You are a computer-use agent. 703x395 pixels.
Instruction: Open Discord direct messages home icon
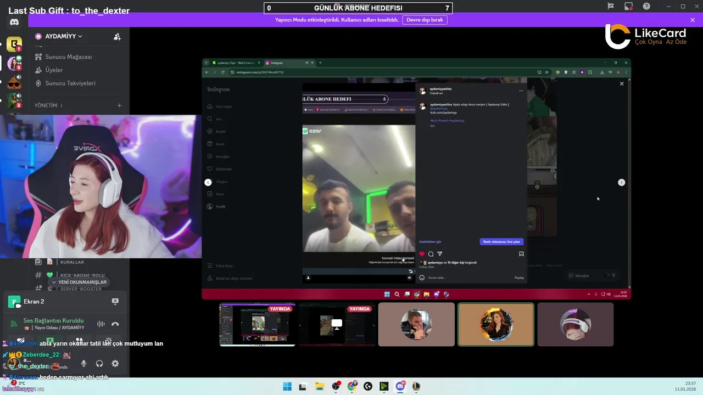tap(14, 22)
